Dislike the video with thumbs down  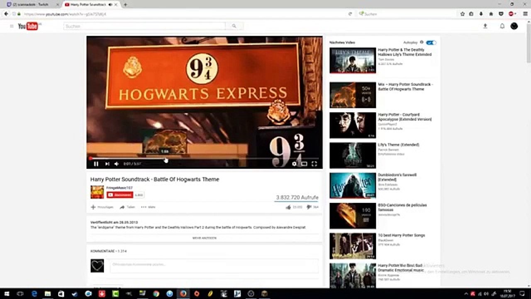click(313, 207)
